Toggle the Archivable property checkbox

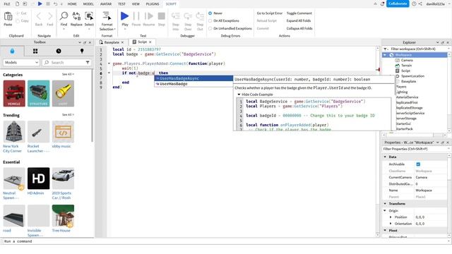click(418, 164)
